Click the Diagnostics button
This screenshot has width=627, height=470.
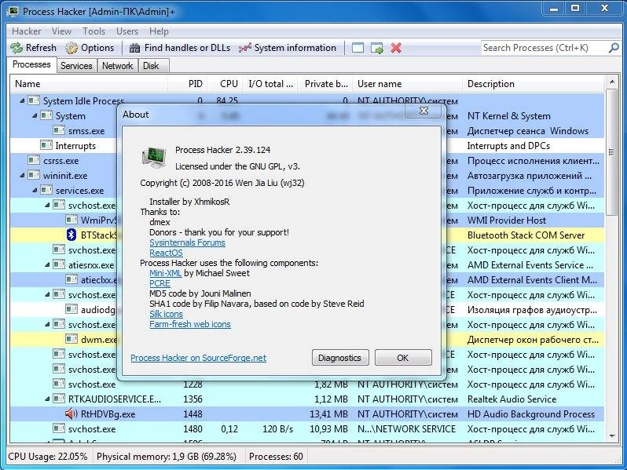coord(340,358)
